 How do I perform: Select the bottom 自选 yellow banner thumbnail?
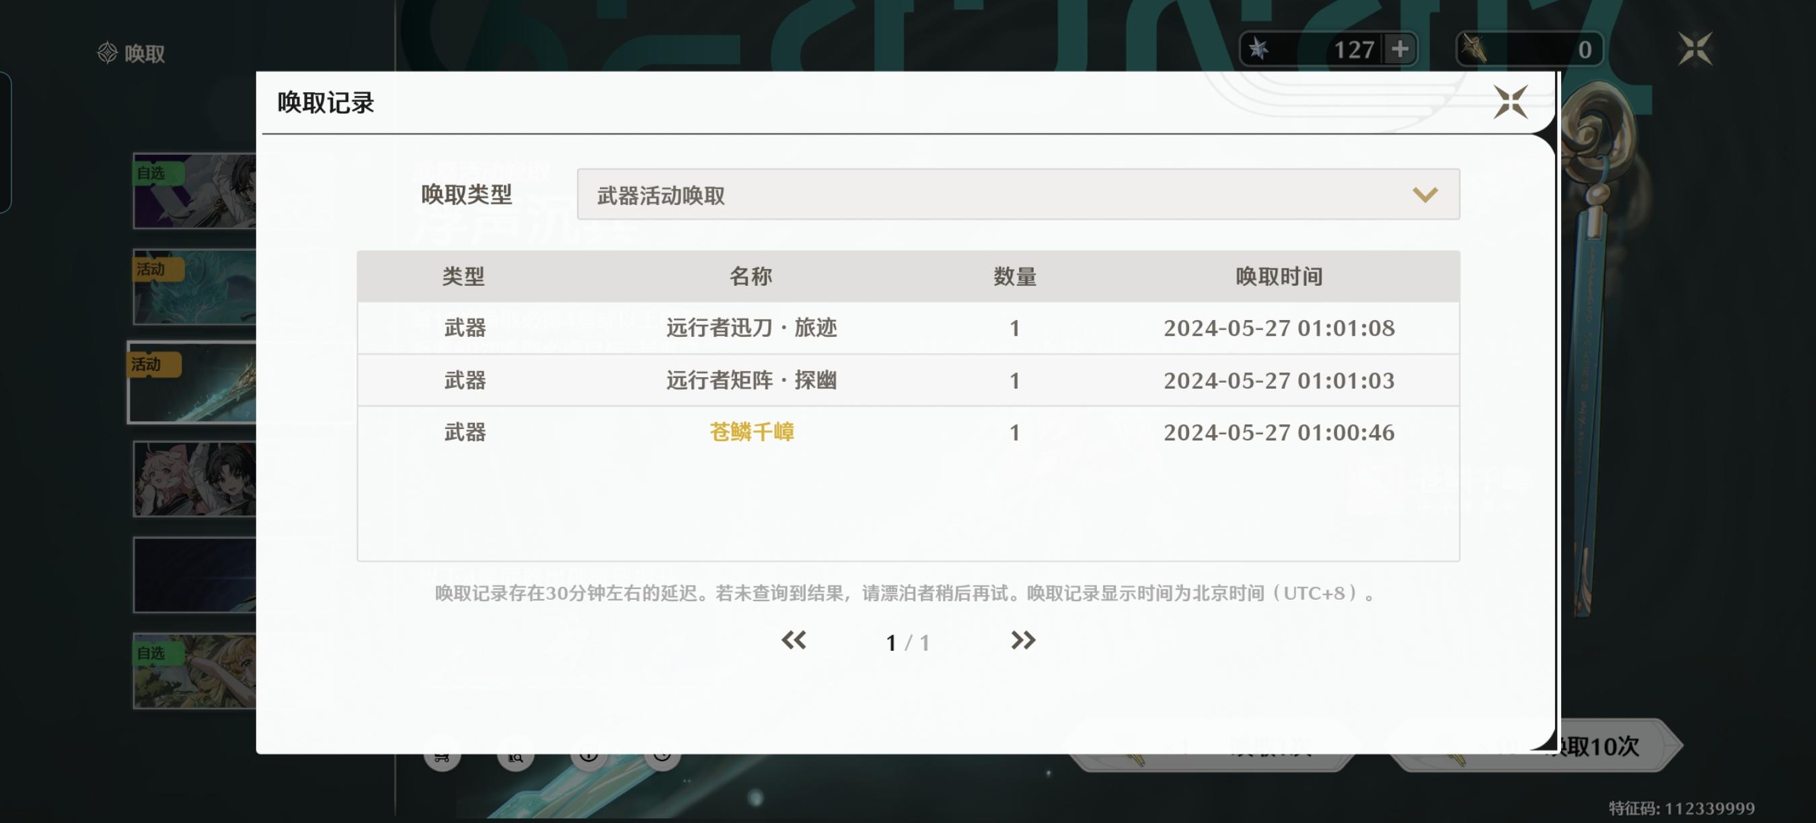pyautogui.click(x=194, y=670)
